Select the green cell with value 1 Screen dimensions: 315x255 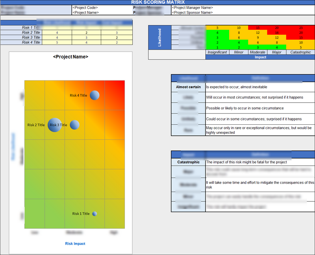[x=217, y=47]
